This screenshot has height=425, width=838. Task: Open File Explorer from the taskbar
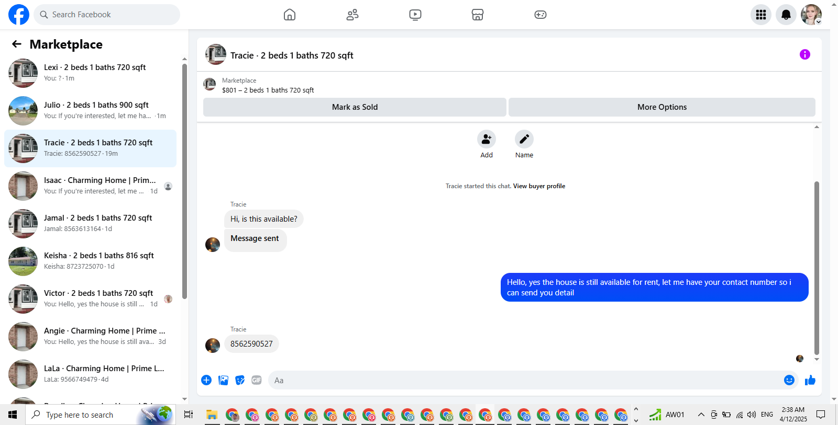click(x=212, y=415)
